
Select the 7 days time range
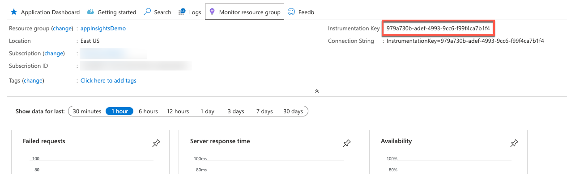[x=264, y=112]
